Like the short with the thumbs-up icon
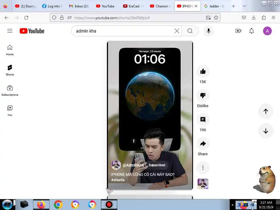280x210 pixels. point(203,72)
